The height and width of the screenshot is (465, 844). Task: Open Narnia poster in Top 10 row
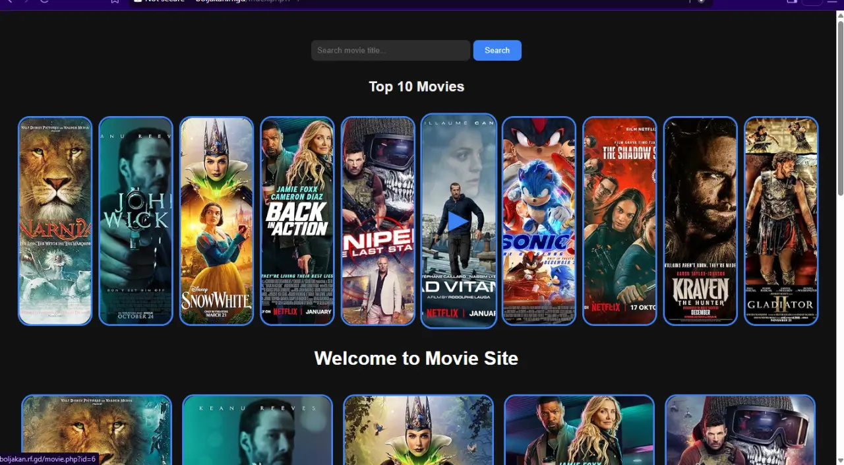55,221
